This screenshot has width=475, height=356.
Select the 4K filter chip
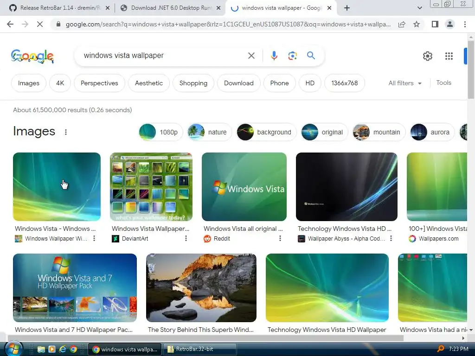[60, 83]
